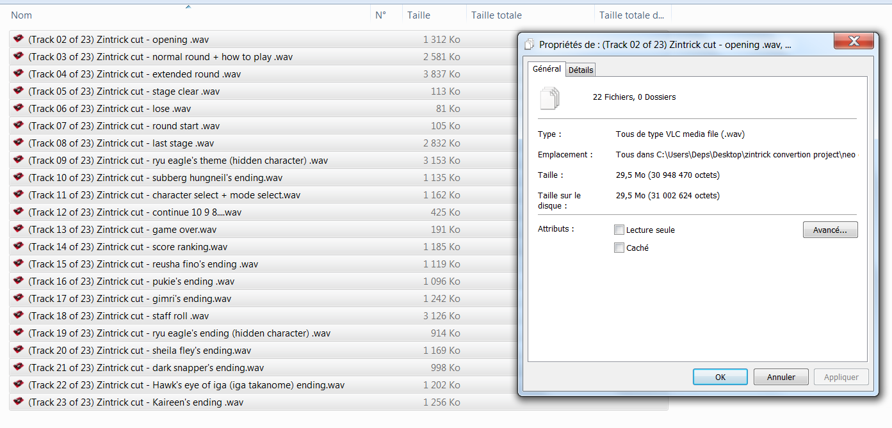Viewport: 892px width, 428px height.
Task: Click Annuler to cancel properties
Action: pyautogui.click(x=781, y=377)
